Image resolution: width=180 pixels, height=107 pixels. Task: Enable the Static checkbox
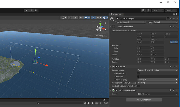(168, 19)
